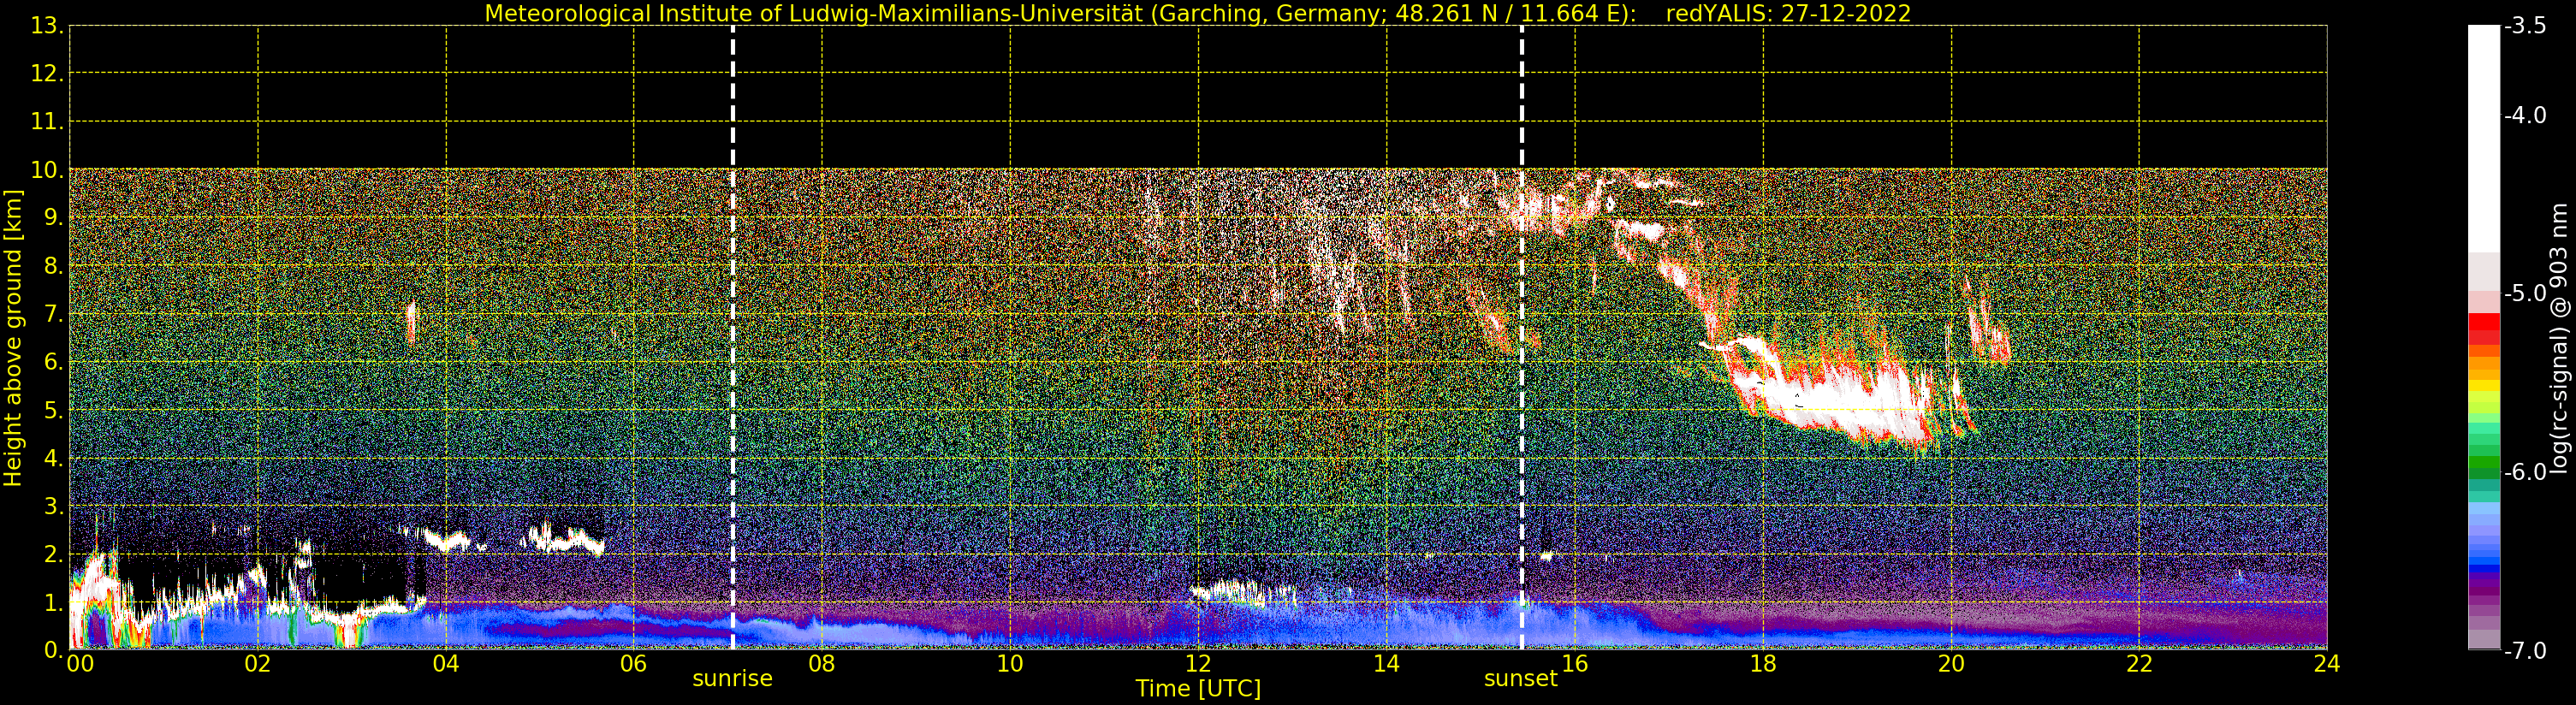Click the green band of the colorbar near -6.0
This screenshot has width=2576, height=705.
(x=2484, y=466)
